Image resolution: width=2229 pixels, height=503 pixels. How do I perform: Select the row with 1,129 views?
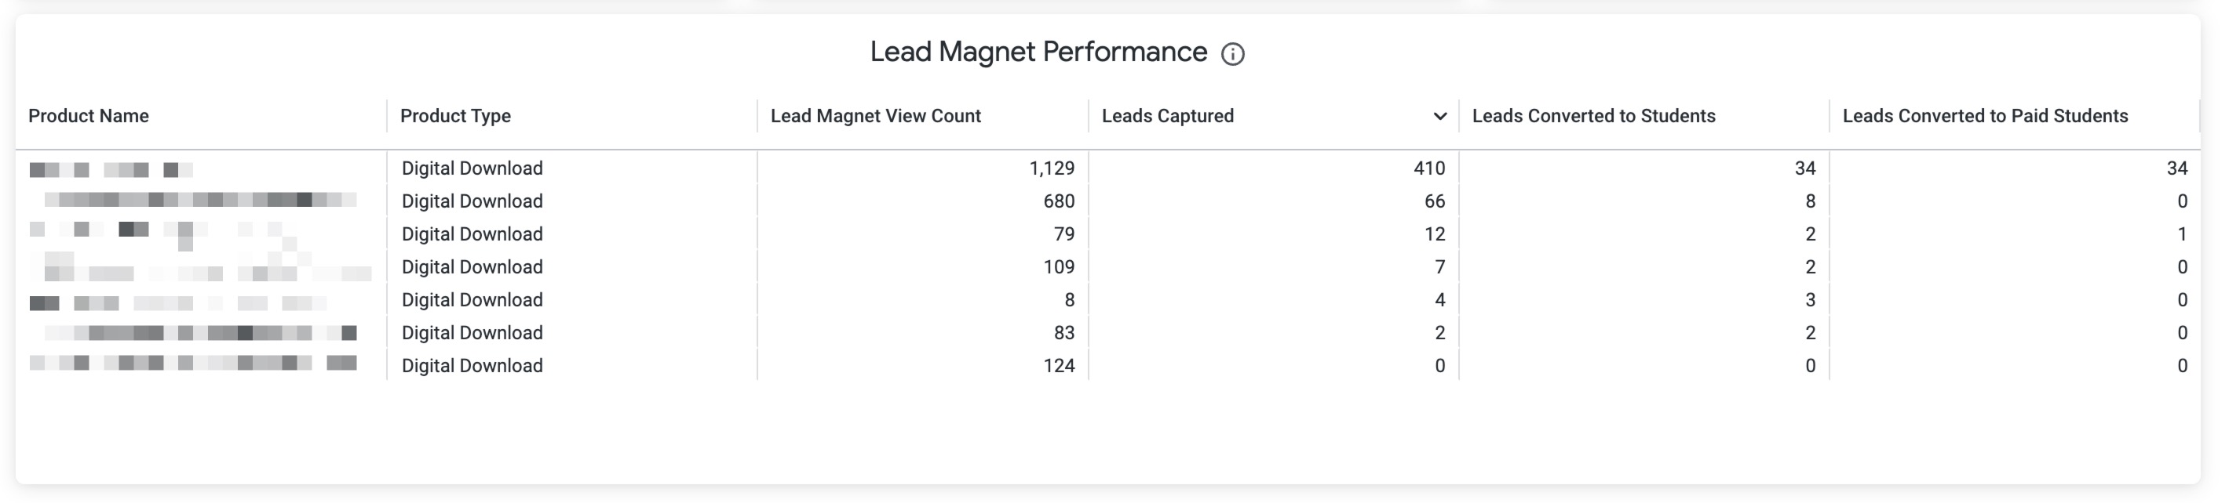pyautogui.click(x=1107, y=168)
